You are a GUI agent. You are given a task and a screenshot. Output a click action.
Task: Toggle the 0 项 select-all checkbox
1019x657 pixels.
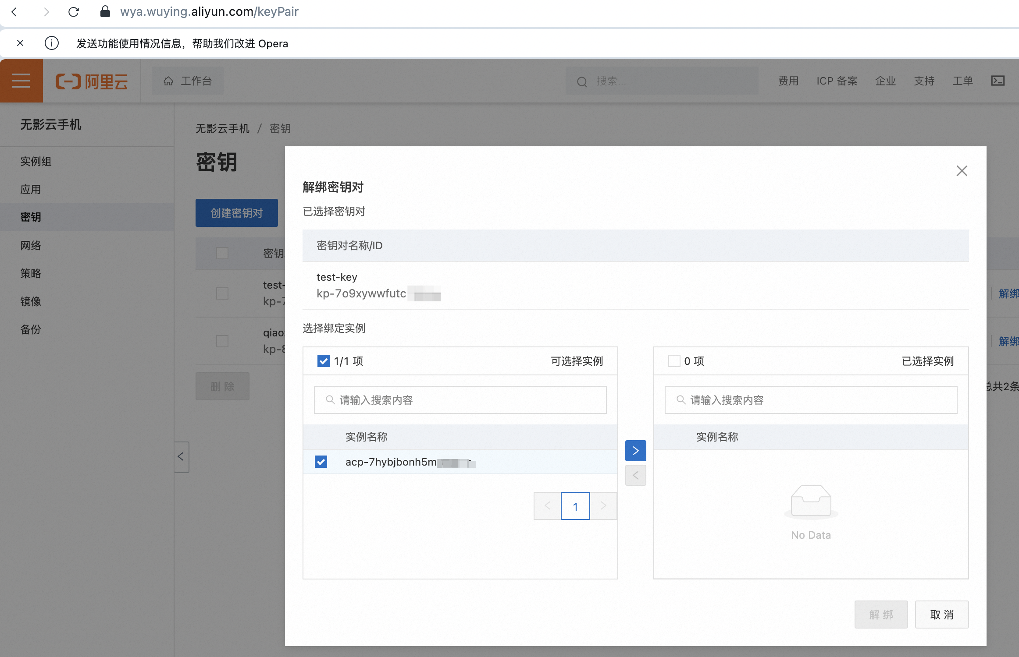click(674, 361)
